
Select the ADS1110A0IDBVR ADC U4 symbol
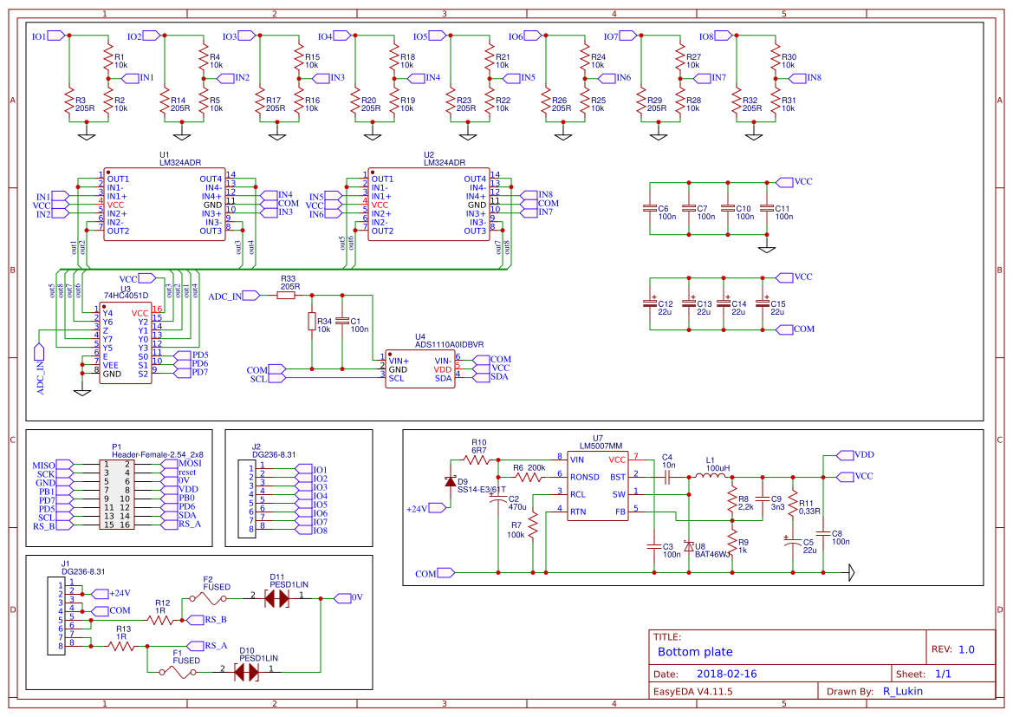420,366
